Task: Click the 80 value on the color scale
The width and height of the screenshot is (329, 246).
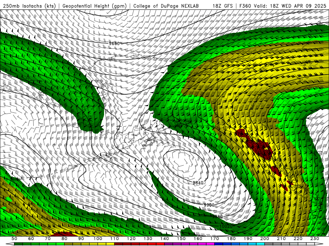Action: point(65,239)
